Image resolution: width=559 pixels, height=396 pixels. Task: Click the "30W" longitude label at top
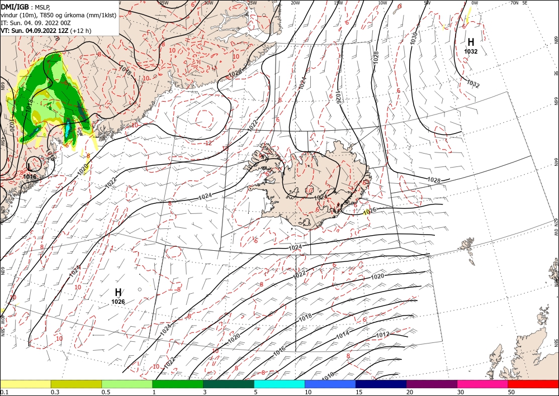coord(209,3)
